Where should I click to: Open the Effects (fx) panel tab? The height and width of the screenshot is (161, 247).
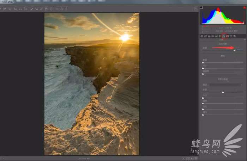[224, 36]
